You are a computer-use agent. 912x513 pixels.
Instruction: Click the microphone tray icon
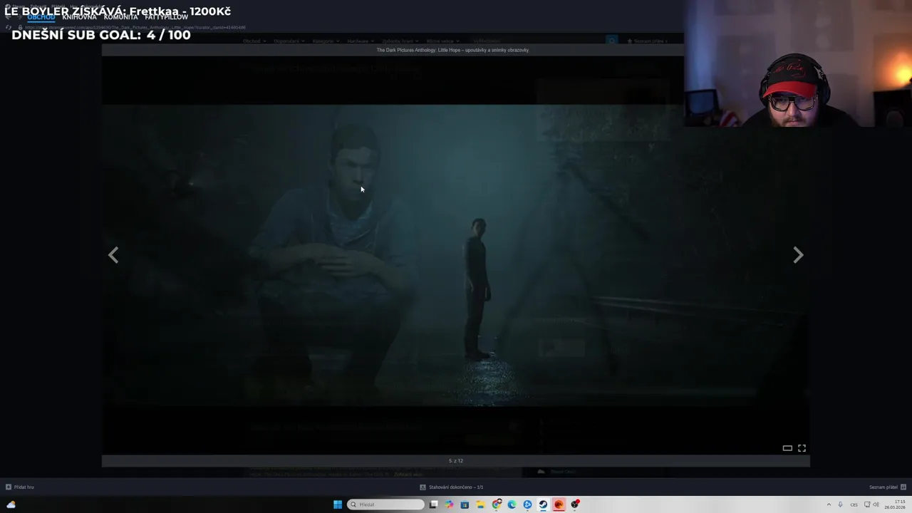841,504
